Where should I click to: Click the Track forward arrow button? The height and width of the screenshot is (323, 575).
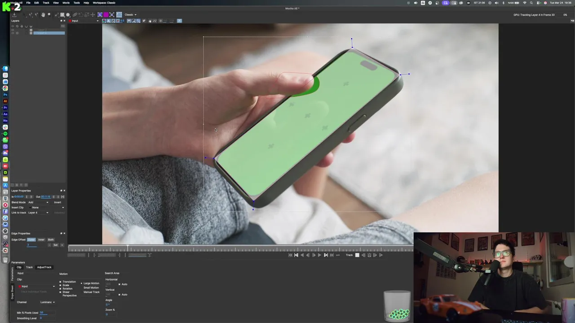[381, 255]
